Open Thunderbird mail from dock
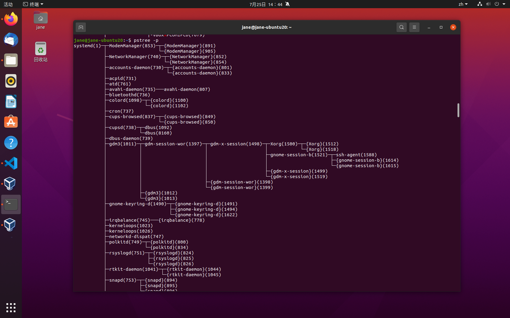 [x=11, y=40]
